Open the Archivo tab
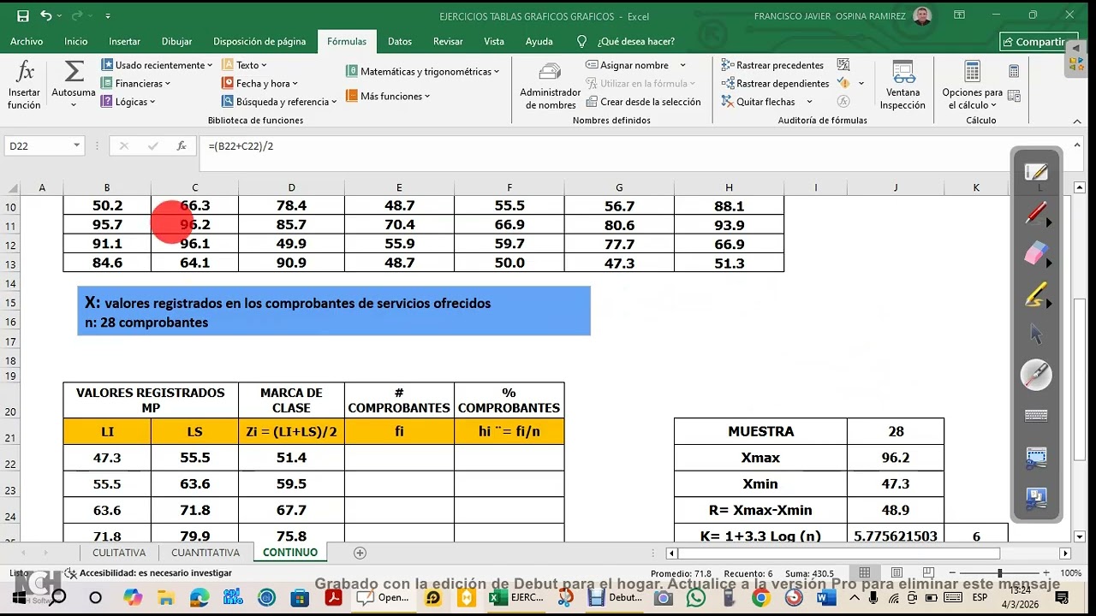1096x616 pixels. click(27, 41)
